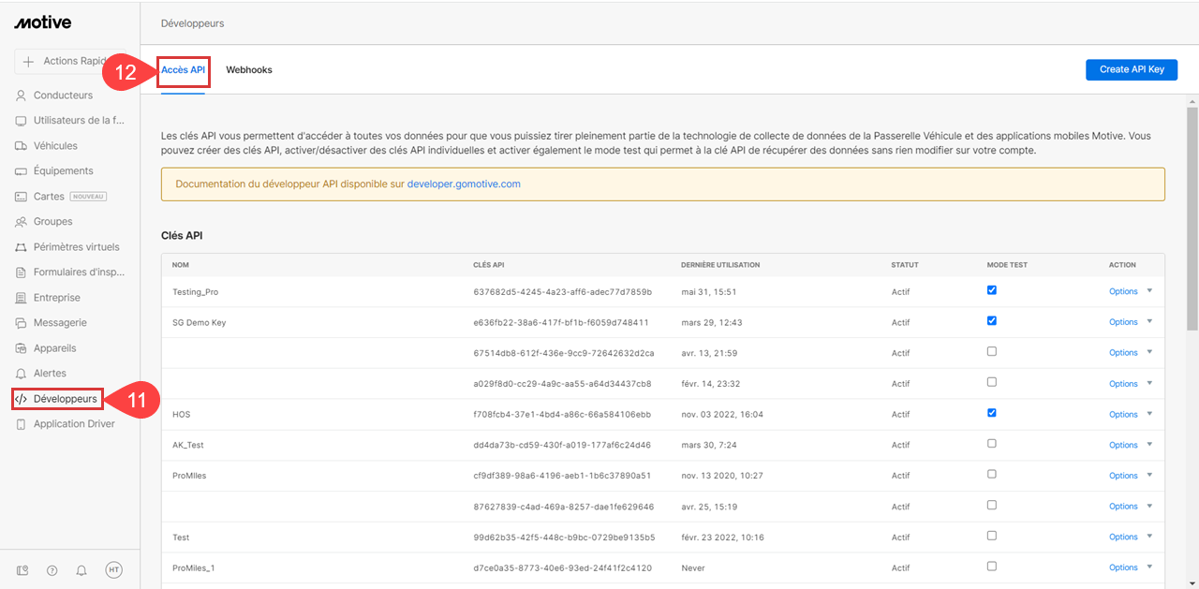Open Options dropdown for SG Demo Key
Viewport: 1199px width, 589px height.
1131,322
